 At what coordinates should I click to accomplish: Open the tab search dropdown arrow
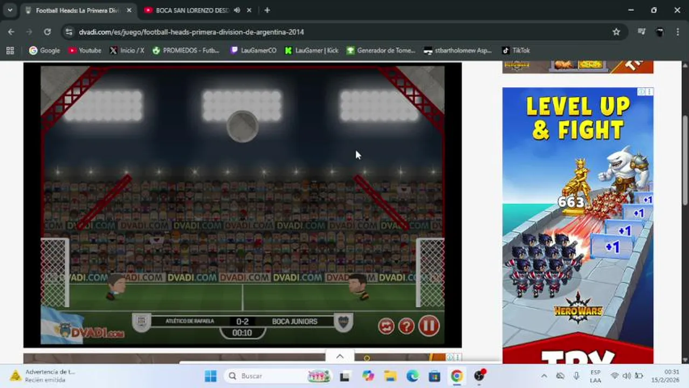tap(10, 10)
